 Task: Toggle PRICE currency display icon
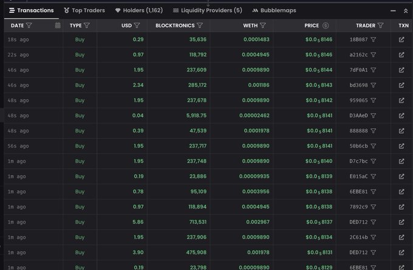pos(326,26)
